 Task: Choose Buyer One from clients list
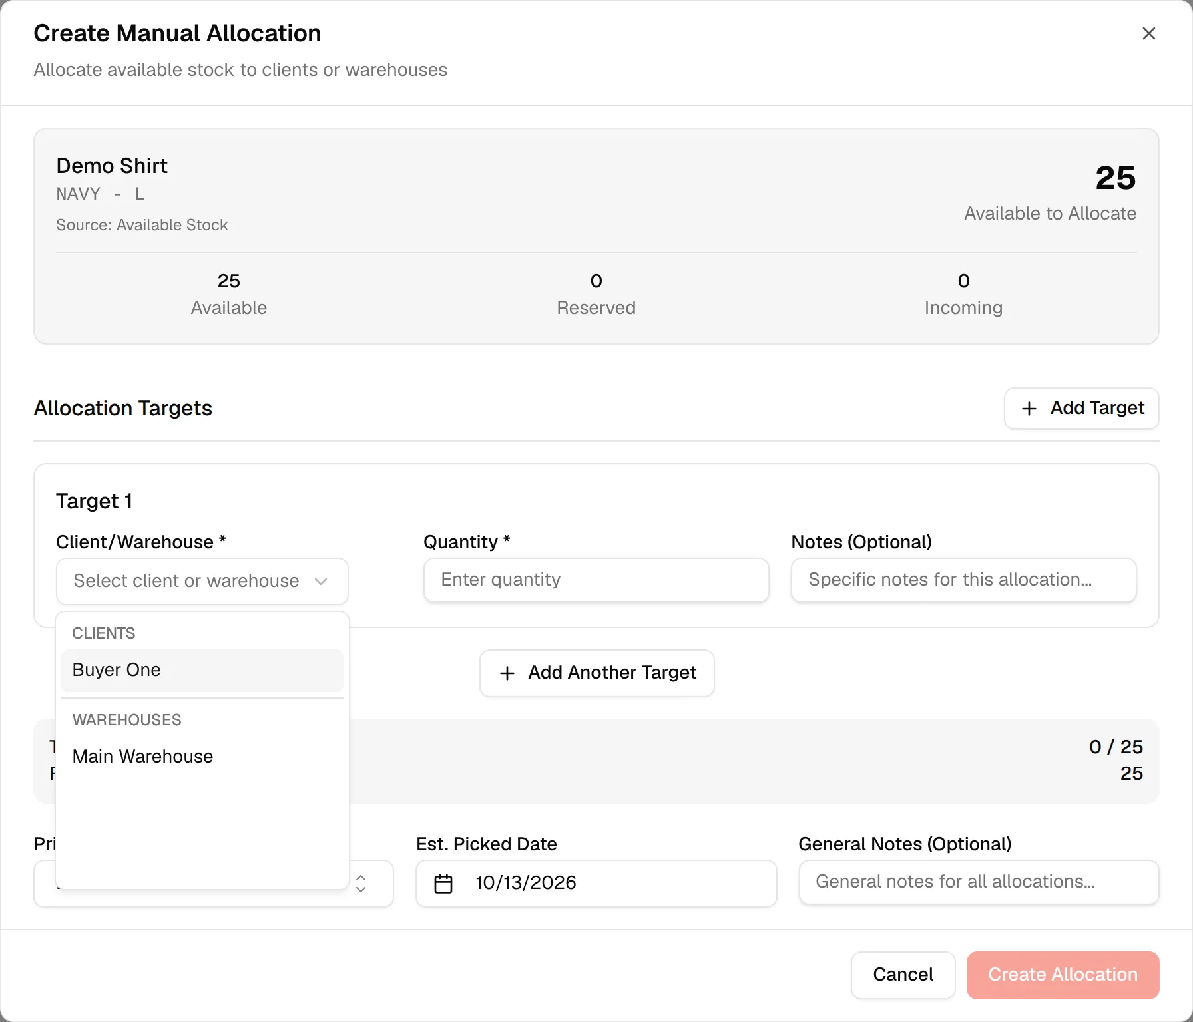(x=202, y=670)
